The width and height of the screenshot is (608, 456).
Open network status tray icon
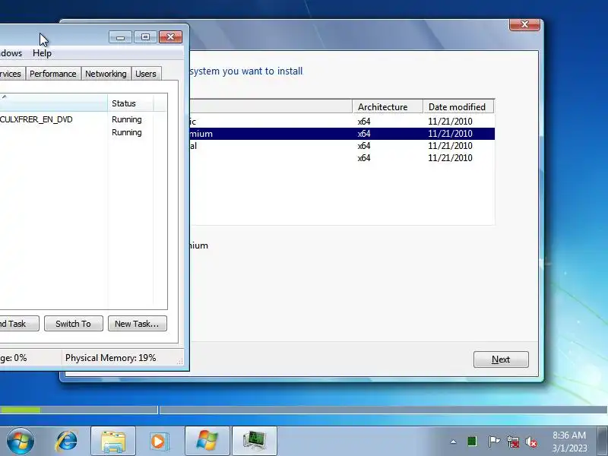[x=513, y=442]
